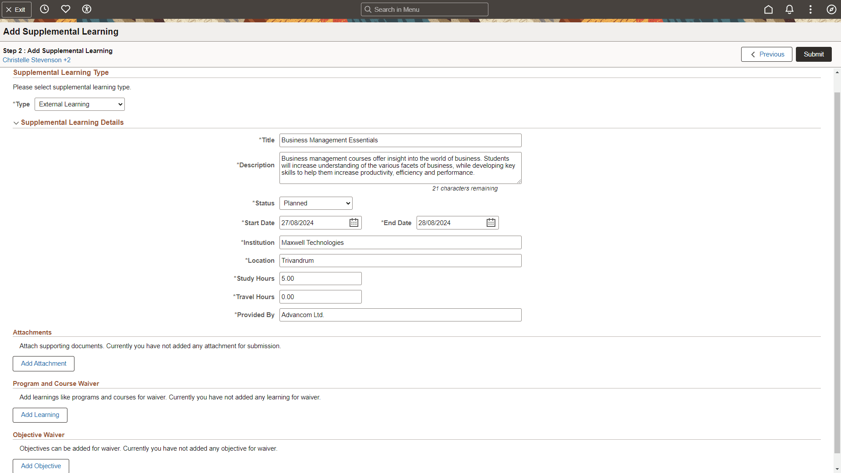Click Add Learning under Program and Course Waiver
The height and width of the screenshot is (473, 841).
[39, 415]
